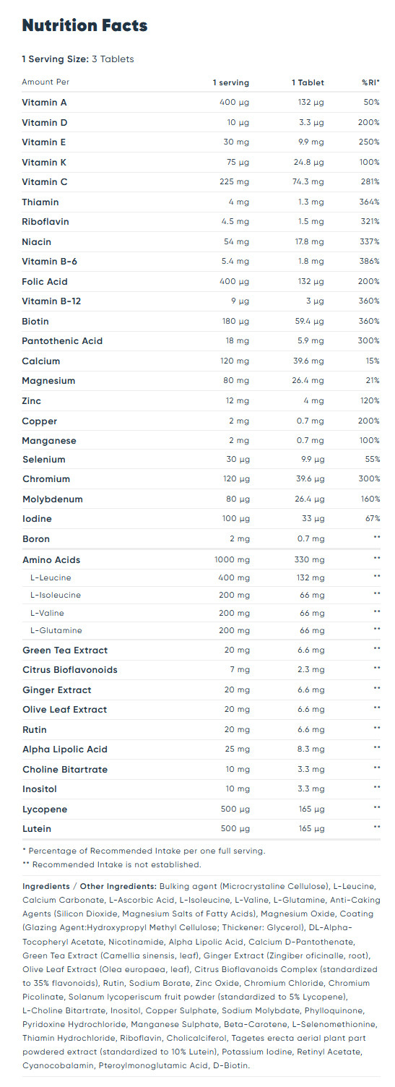Select the Vitamin B-12 row label
Screen dimensions: 395x1087
click(51, 301)
